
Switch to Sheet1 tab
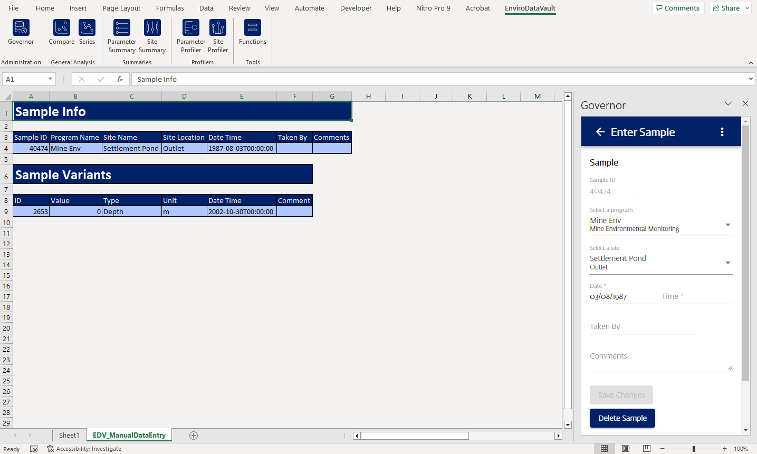69,436
